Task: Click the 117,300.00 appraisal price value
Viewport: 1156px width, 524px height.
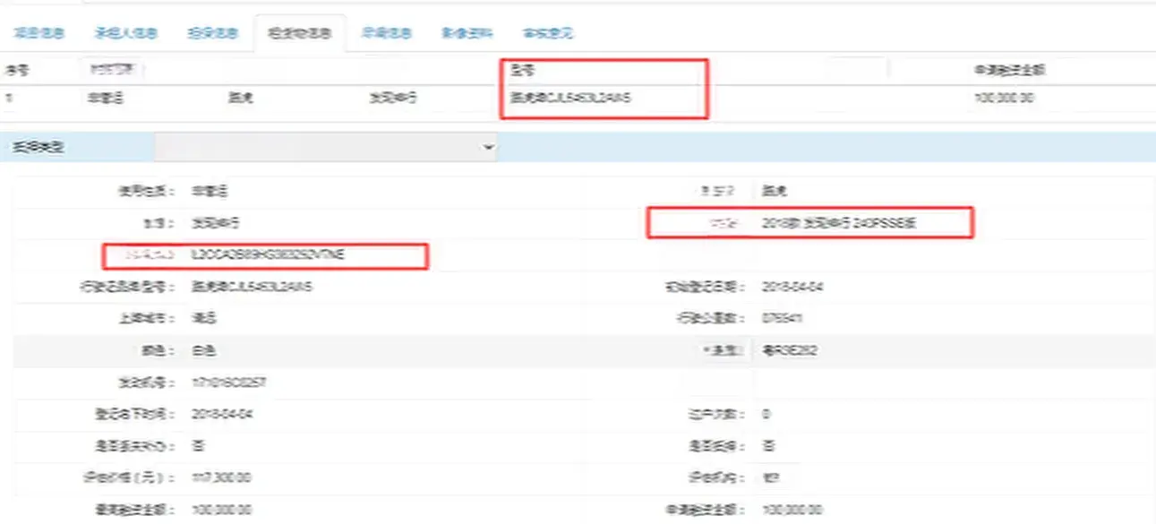Action: click(221, 477)
